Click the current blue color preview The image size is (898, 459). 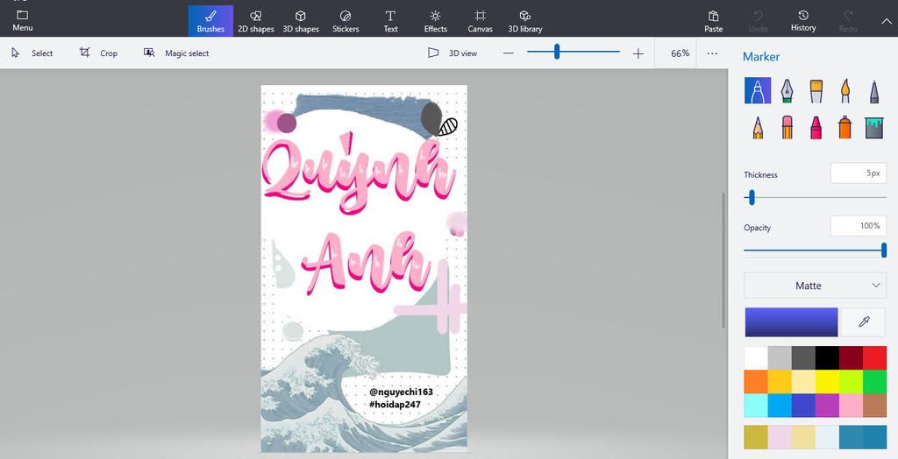click(x=791, y=322)
